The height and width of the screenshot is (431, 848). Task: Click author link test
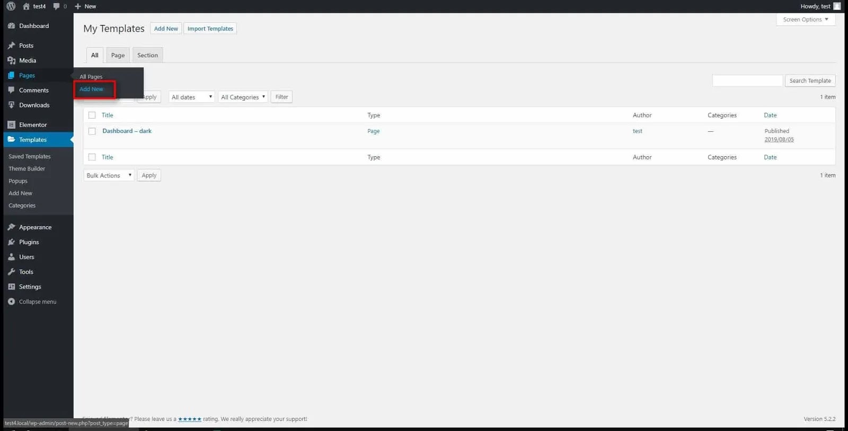click(637, 131)
